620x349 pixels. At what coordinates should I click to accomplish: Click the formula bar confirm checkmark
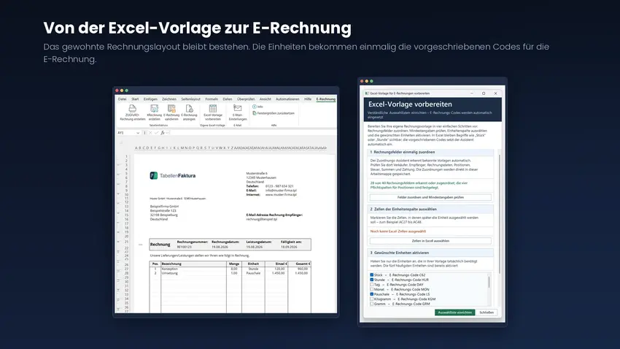point(156,133)
